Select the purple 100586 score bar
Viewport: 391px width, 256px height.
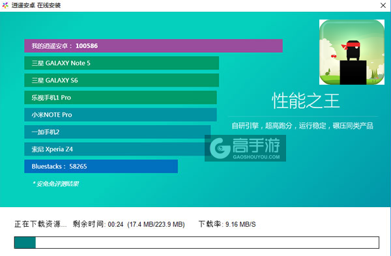pos(153,46)
